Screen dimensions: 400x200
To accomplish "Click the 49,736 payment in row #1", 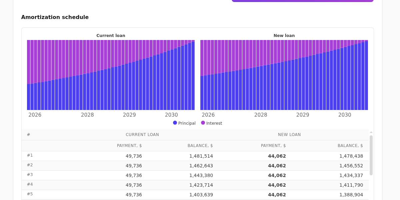I will [x=134, y=156].
